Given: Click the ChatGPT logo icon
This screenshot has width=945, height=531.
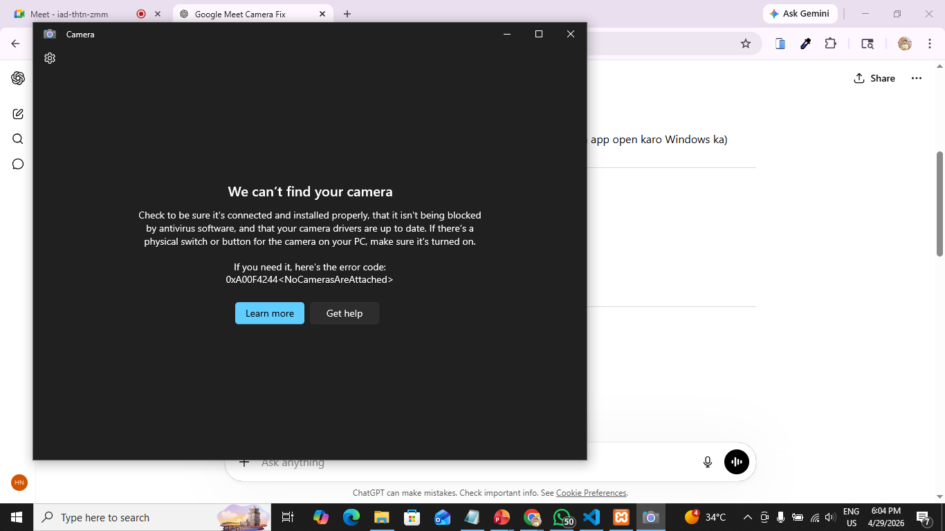Looking at the screenshot, I should [18, 78].
